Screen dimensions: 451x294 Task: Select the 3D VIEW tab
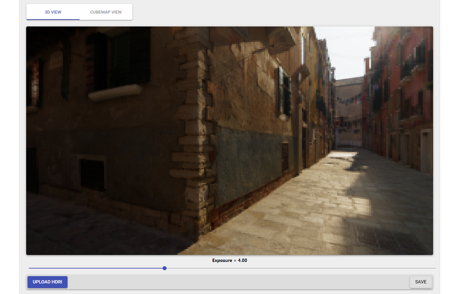point(53,12)
